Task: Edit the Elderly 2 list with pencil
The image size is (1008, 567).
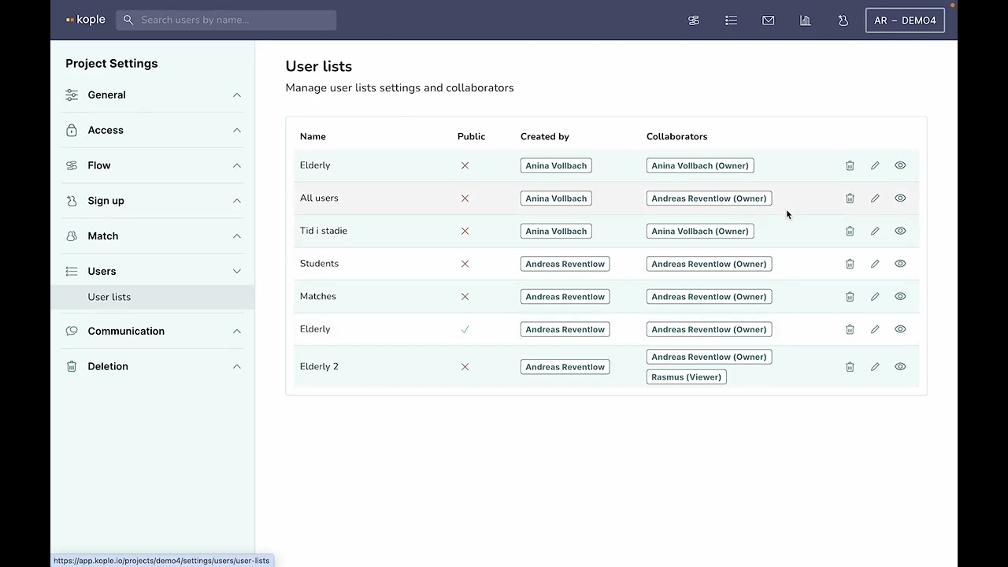Action: tap(875, 367)
